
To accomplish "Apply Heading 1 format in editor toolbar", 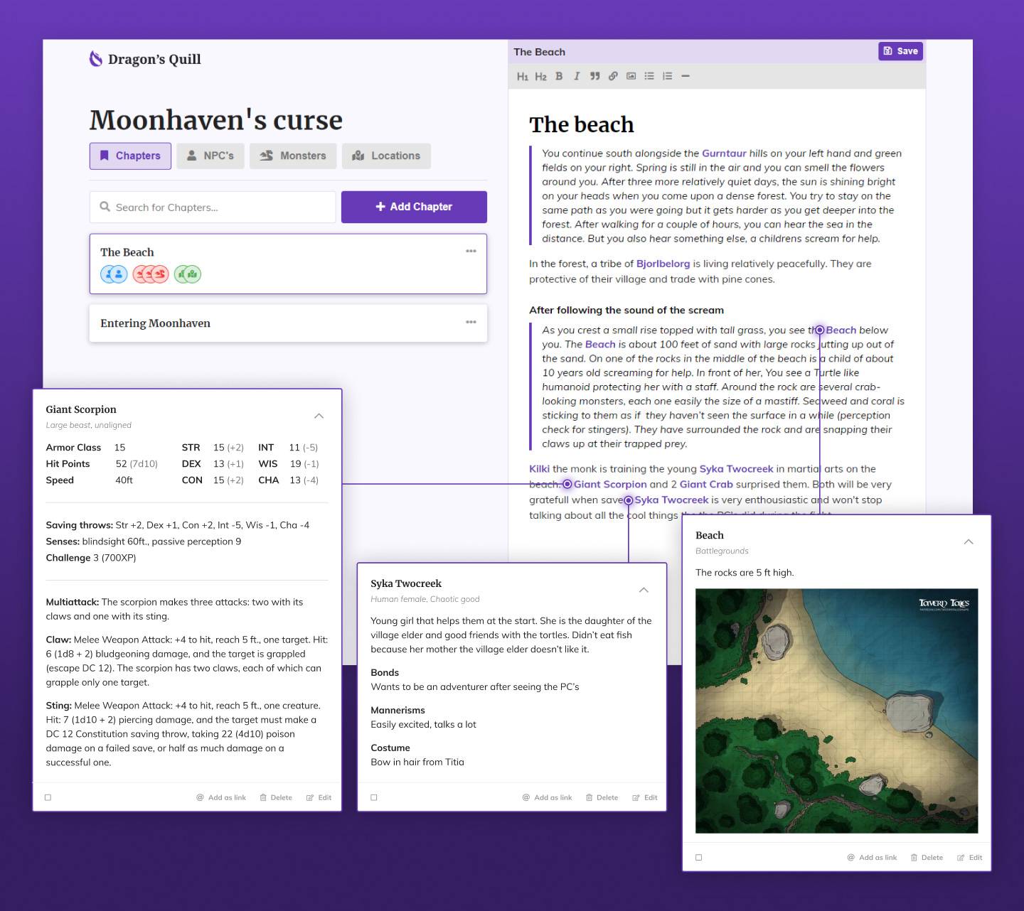I will pyautogui.click(x=523, y=77).
